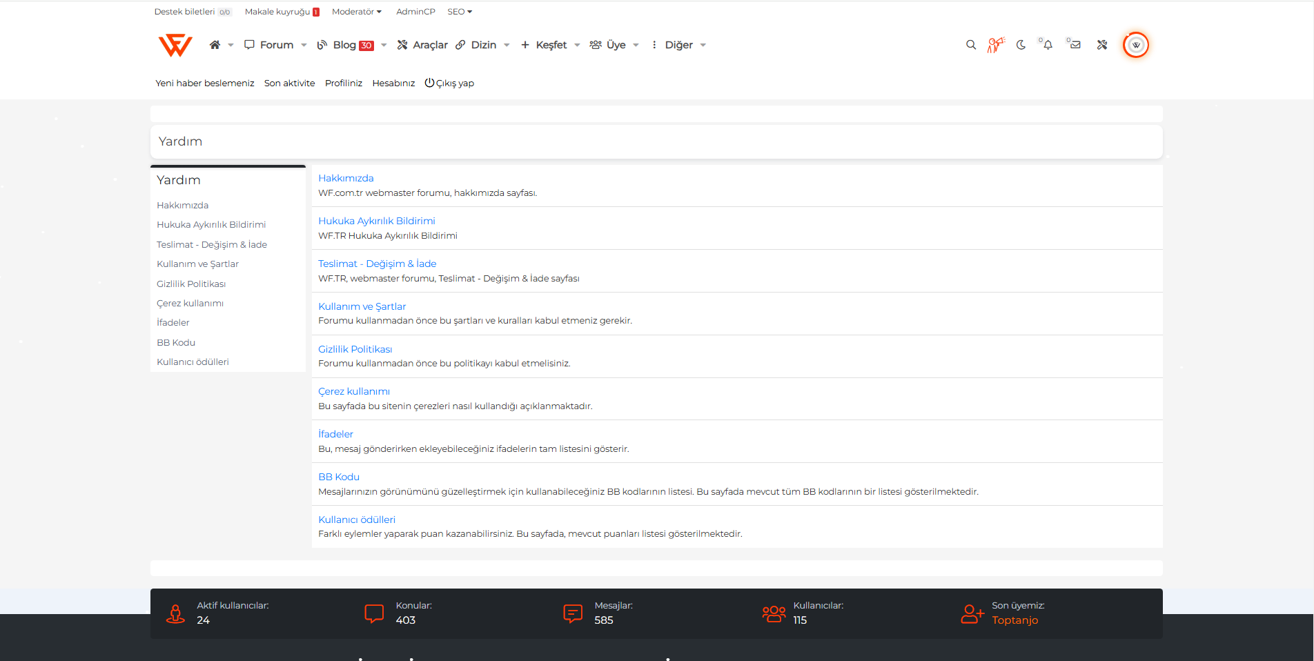This screenshot has width=1314, height=661.
Task: Select Kullanıcı ödülleri in sidebar
Action: click(x=193, y=362)
